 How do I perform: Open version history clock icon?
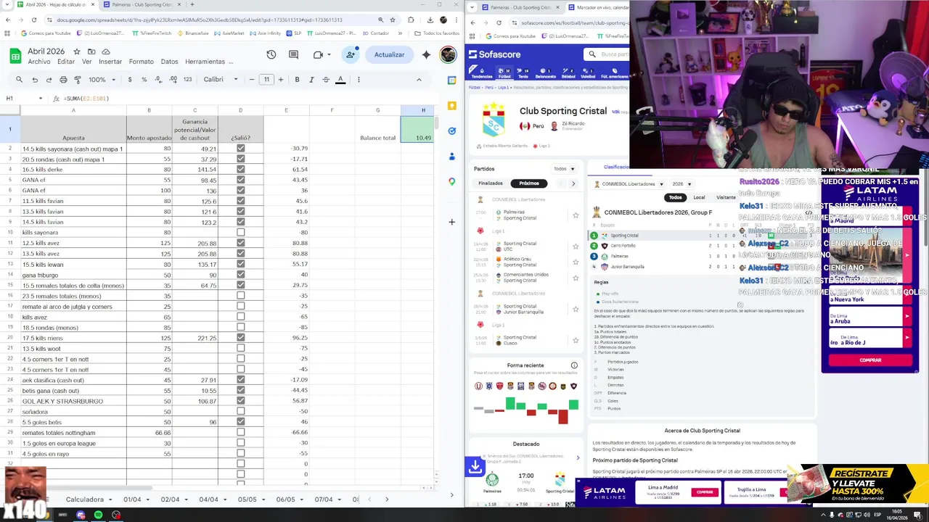pos(271,54)
